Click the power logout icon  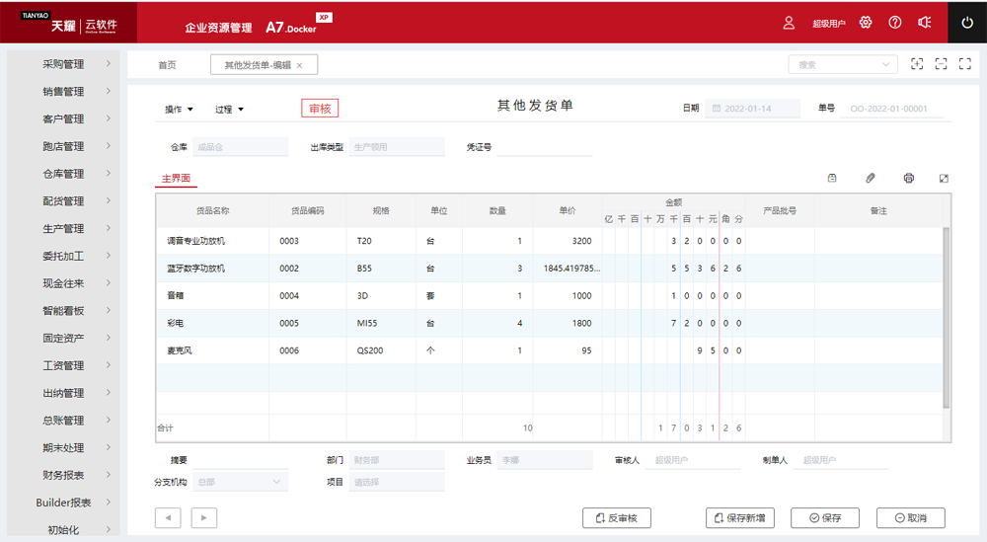(967, 23)
